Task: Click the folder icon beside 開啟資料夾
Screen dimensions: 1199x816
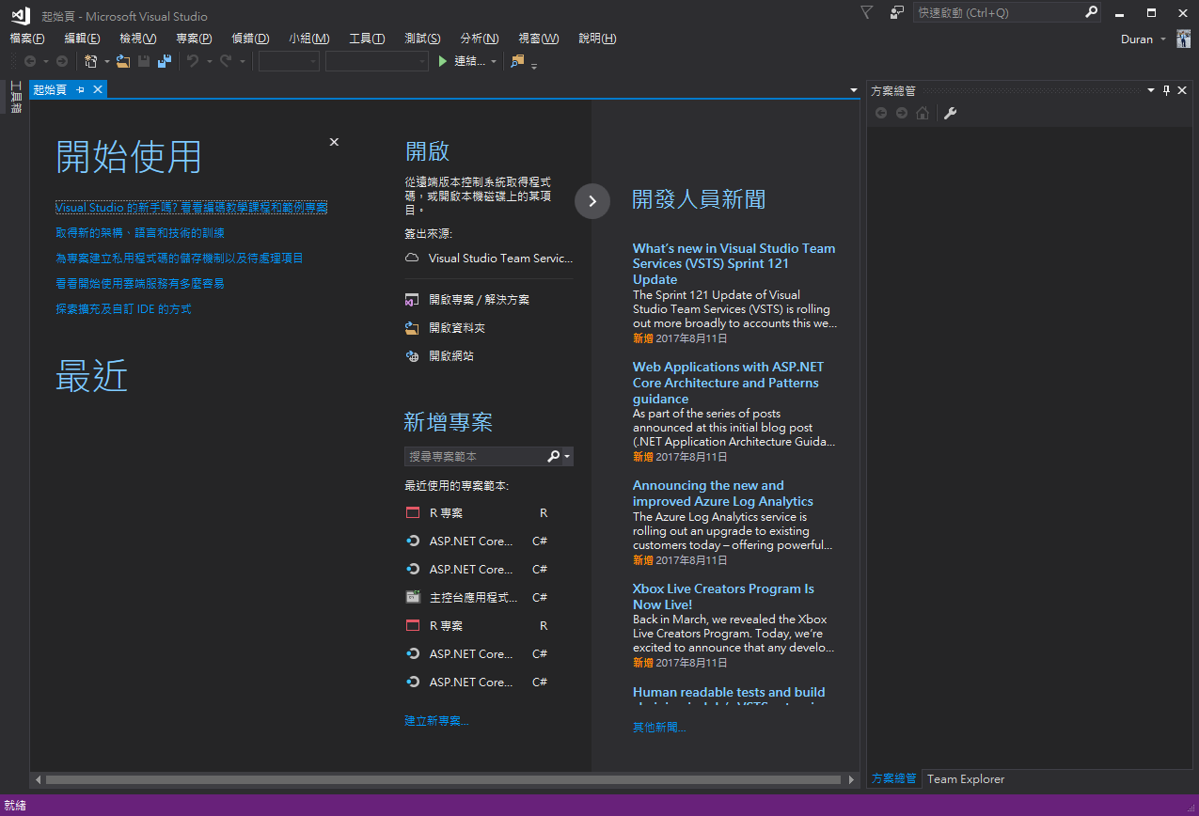Action: pos(412,328)
